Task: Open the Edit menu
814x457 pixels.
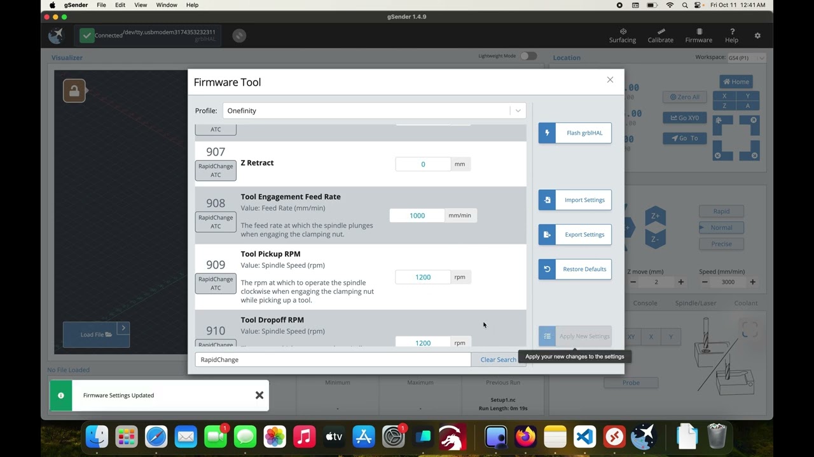Action: tap(120, 5)
